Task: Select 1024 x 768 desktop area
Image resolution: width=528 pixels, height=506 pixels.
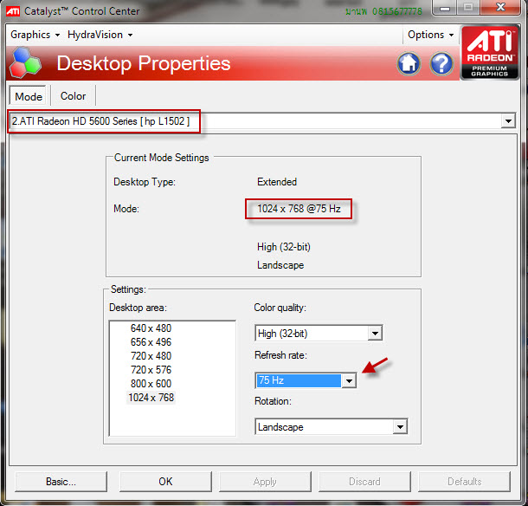Action: (x=151, y=398)
